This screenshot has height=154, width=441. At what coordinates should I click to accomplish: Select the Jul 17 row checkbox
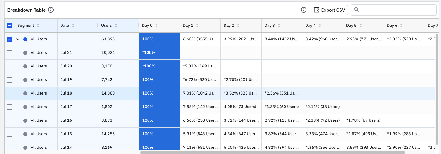[10, 107]
